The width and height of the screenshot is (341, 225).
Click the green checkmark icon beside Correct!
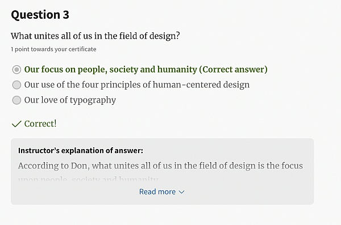pyautogui.click(x=16, y=124)
